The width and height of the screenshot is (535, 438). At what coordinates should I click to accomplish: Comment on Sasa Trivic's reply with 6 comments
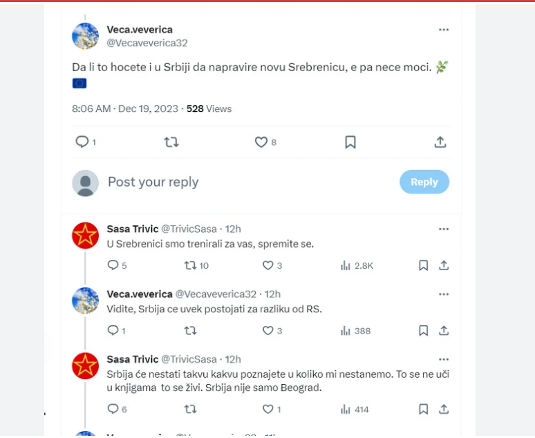[x=113, y=410]
